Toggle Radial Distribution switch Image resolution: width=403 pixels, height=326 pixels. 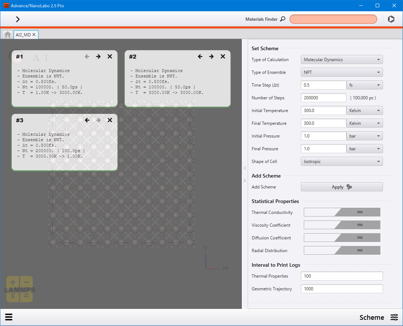pyautogui.click(x=342, y=250)
